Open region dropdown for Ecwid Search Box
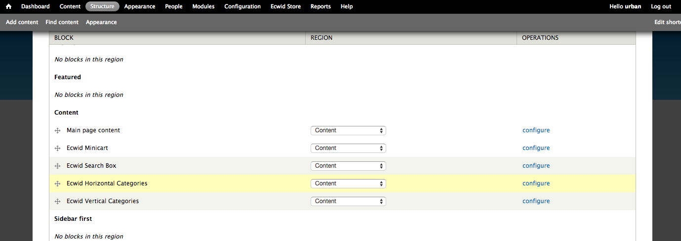 pos(348,166)
